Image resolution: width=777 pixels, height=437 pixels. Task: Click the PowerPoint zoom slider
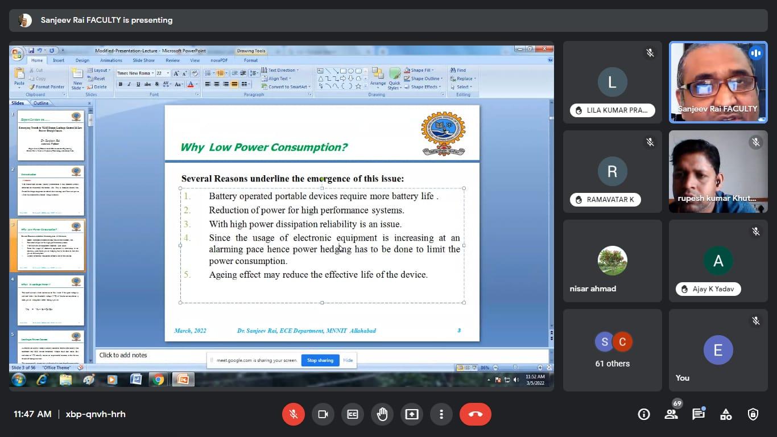pyautogui.click(x=515, y=368)
